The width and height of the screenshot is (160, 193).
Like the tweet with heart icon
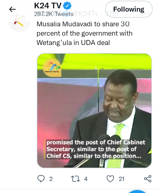(110, 179)
